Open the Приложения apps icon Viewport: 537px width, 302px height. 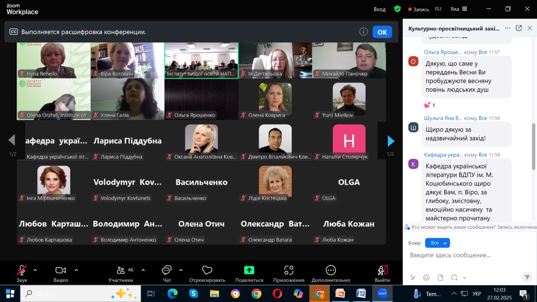coord(289,270)
